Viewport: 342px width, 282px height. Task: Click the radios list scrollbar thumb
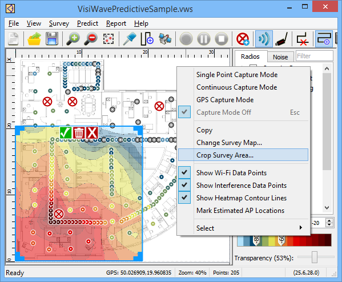[327, 121]
